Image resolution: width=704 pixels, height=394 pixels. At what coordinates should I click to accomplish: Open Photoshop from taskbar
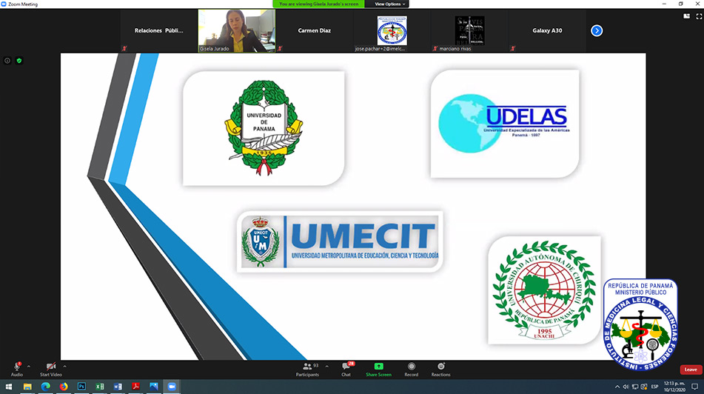(81, 387)
